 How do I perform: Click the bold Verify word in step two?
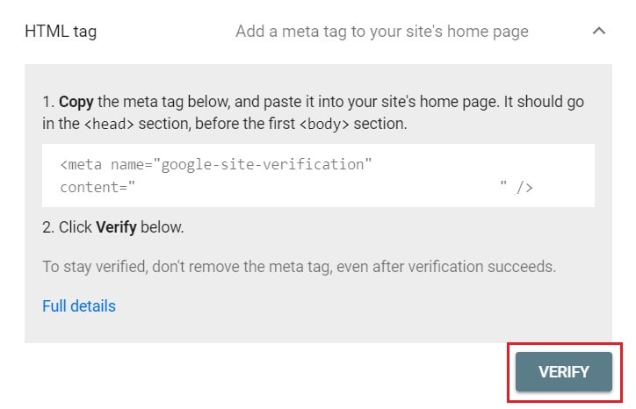tap(117, 227)
